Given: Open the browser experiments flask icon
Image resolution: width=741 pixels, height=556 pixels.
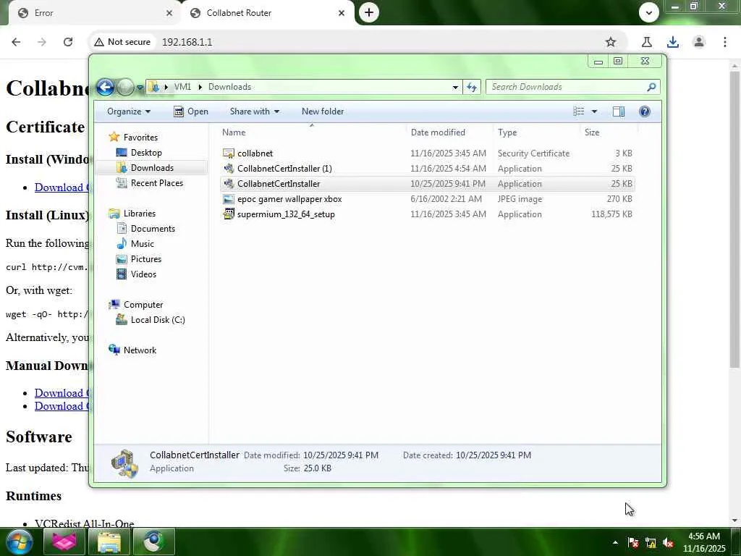Looking at the screenshot, I should tap(647, 42).
